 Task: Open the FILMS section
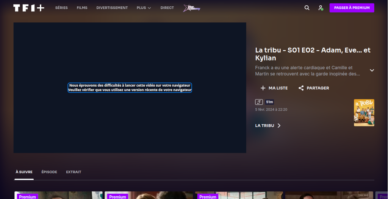(x=82, y=8)
